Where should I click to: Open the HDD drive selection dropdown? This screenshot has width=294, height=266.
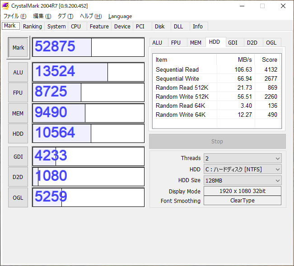point(243,170)
